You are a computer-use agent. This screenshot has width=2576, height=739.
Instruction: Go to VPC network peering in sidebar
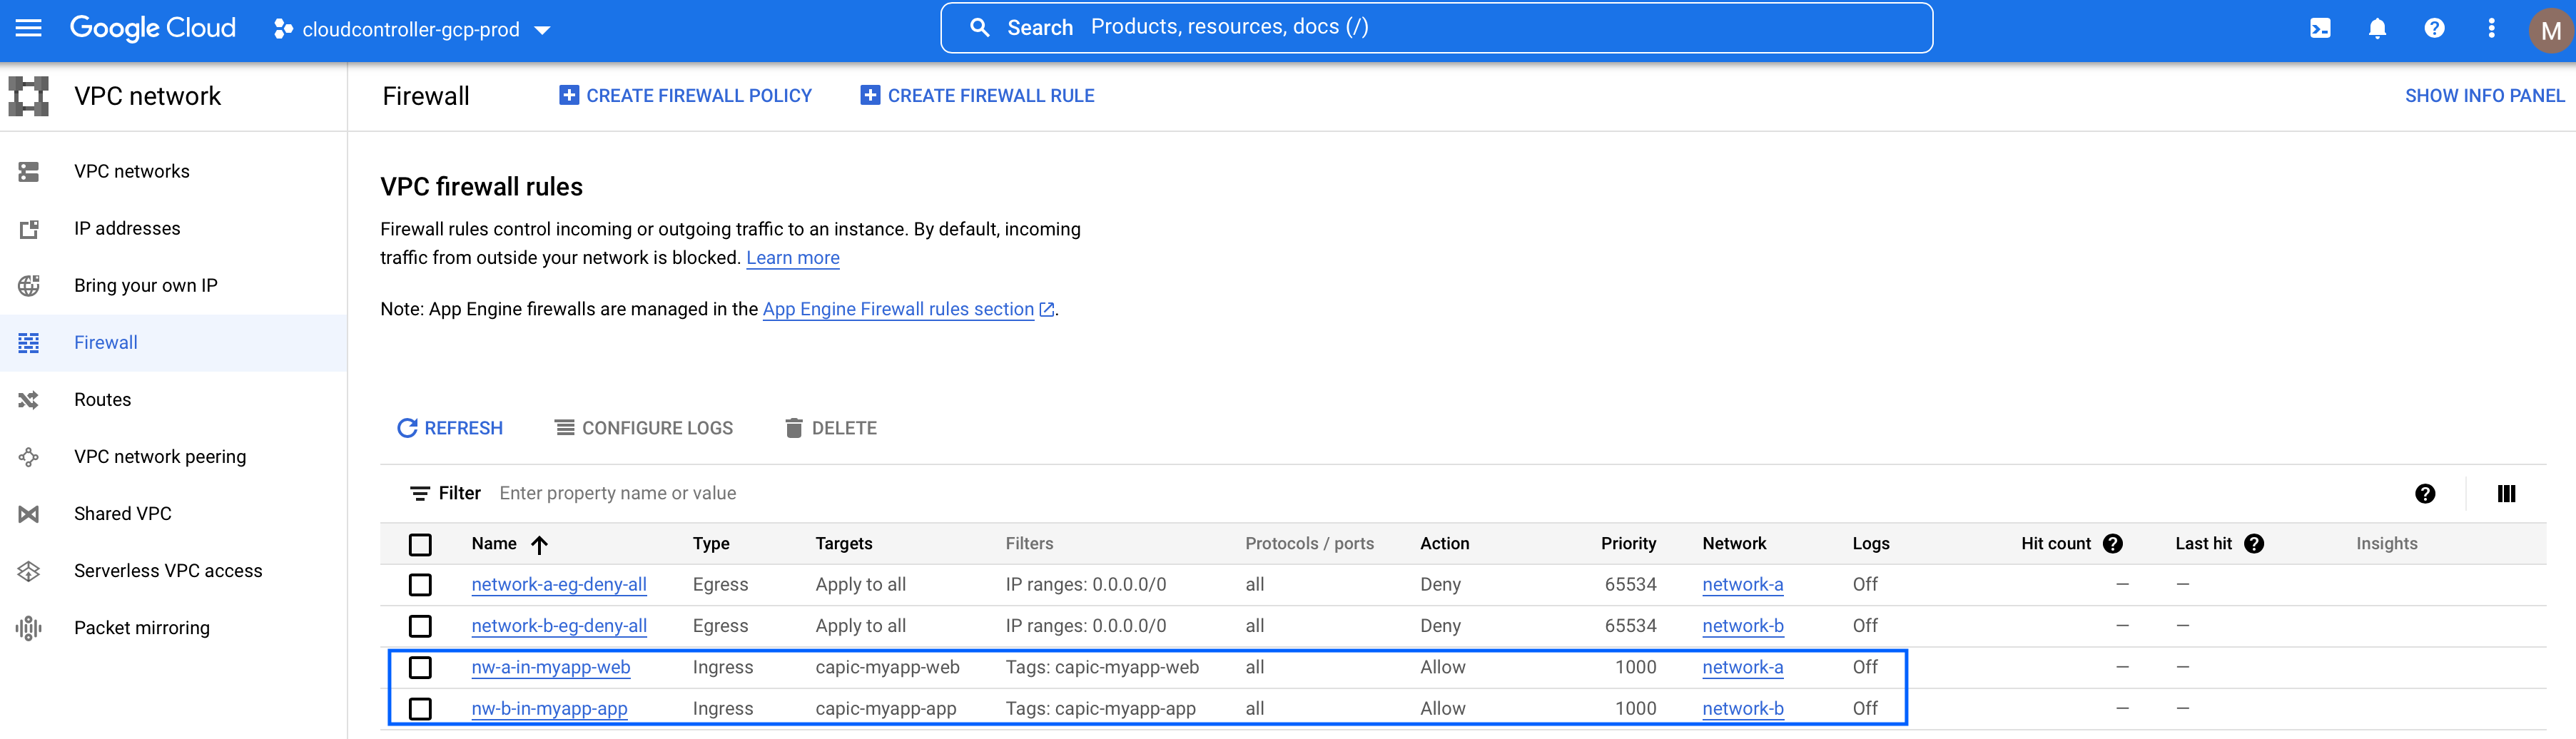tap(160, 456)
